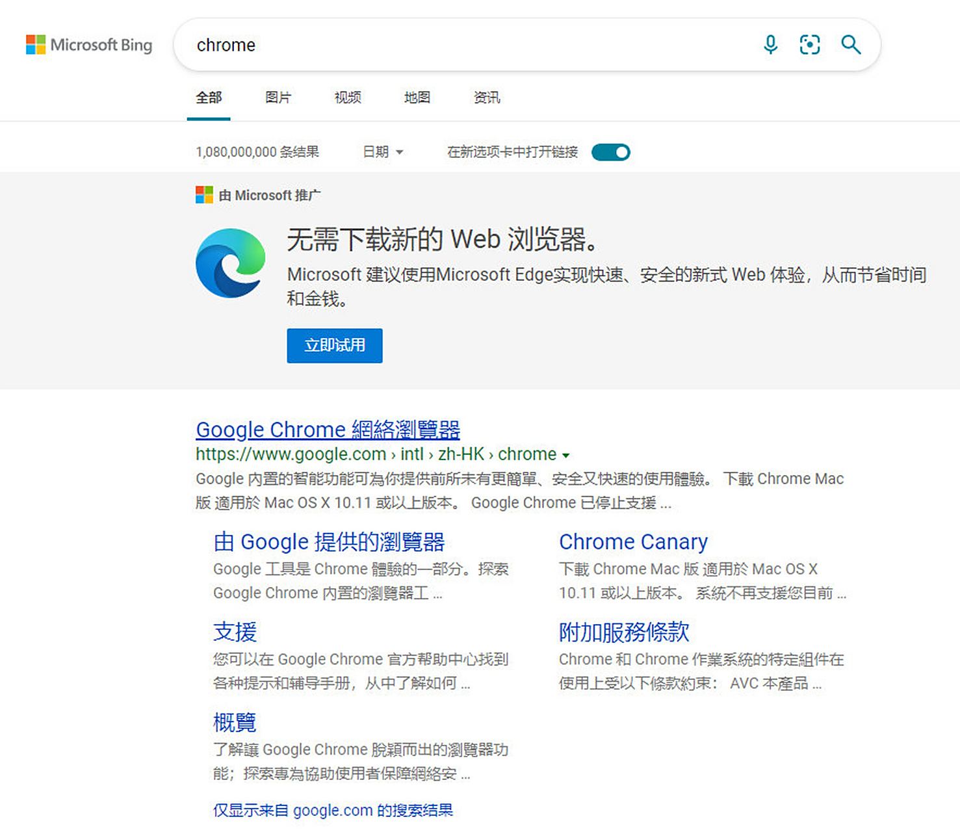This screenshot has width=960, height=832.
Task: Click the 无需下载新的 Web 浏览器 headline
Action: tap(443, 240)
